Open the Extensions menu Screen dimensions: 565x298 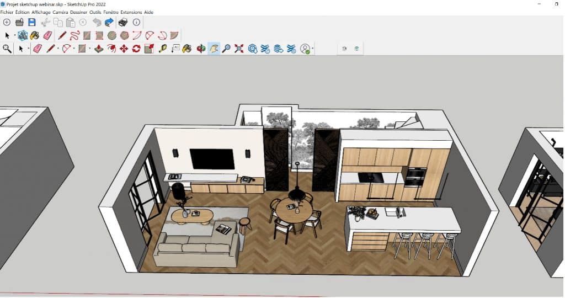coord(131,12)
